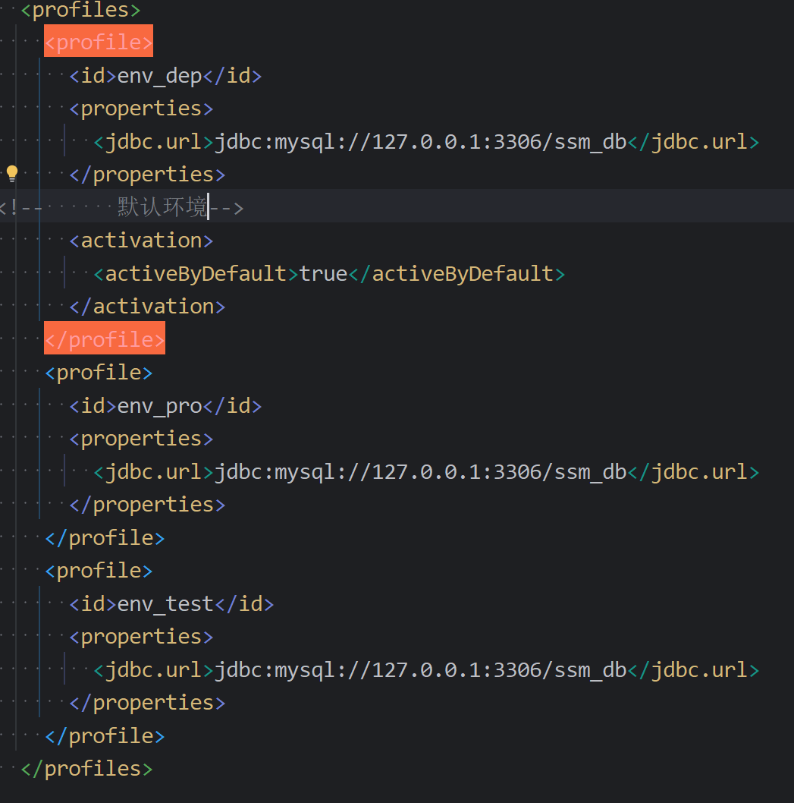Screen dimensions: 794x803
Task: Click the highlighted opening profile tag
Action: (99, 41)
